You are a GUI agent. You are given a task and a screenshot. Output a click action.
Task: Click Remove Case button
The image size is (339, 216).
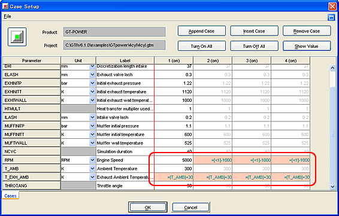coord(307,31)
